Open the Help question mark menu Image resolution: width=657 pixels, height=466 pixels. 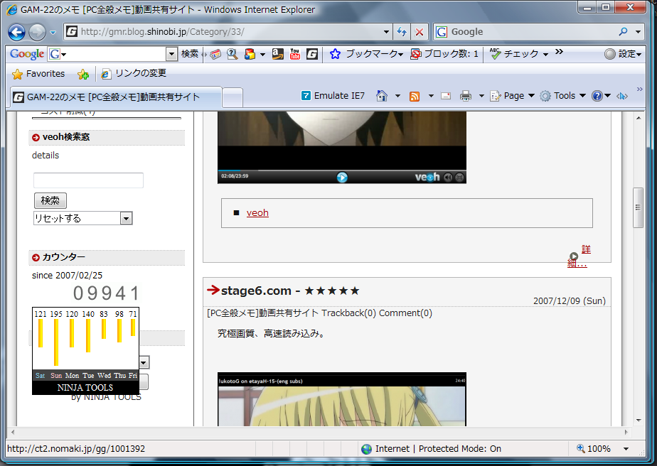point(601,96)
